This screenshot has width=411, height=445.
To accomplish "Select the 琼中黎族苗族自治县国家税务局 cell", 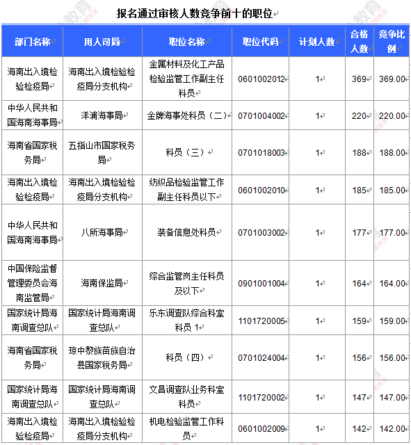I will pos(102,357).
